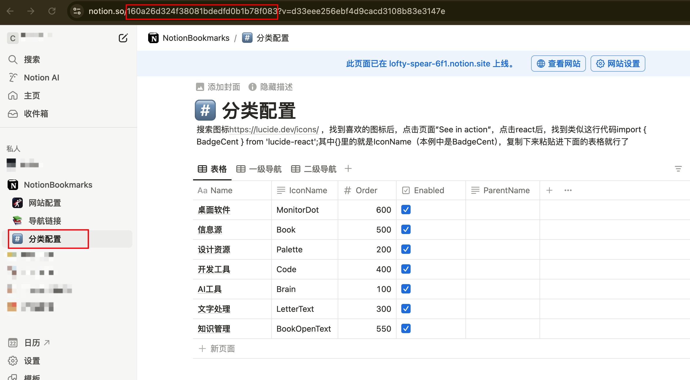Click the ParentName cell for 桌面软件
Viewport: 690px width, 380px height.
(503, 210)
